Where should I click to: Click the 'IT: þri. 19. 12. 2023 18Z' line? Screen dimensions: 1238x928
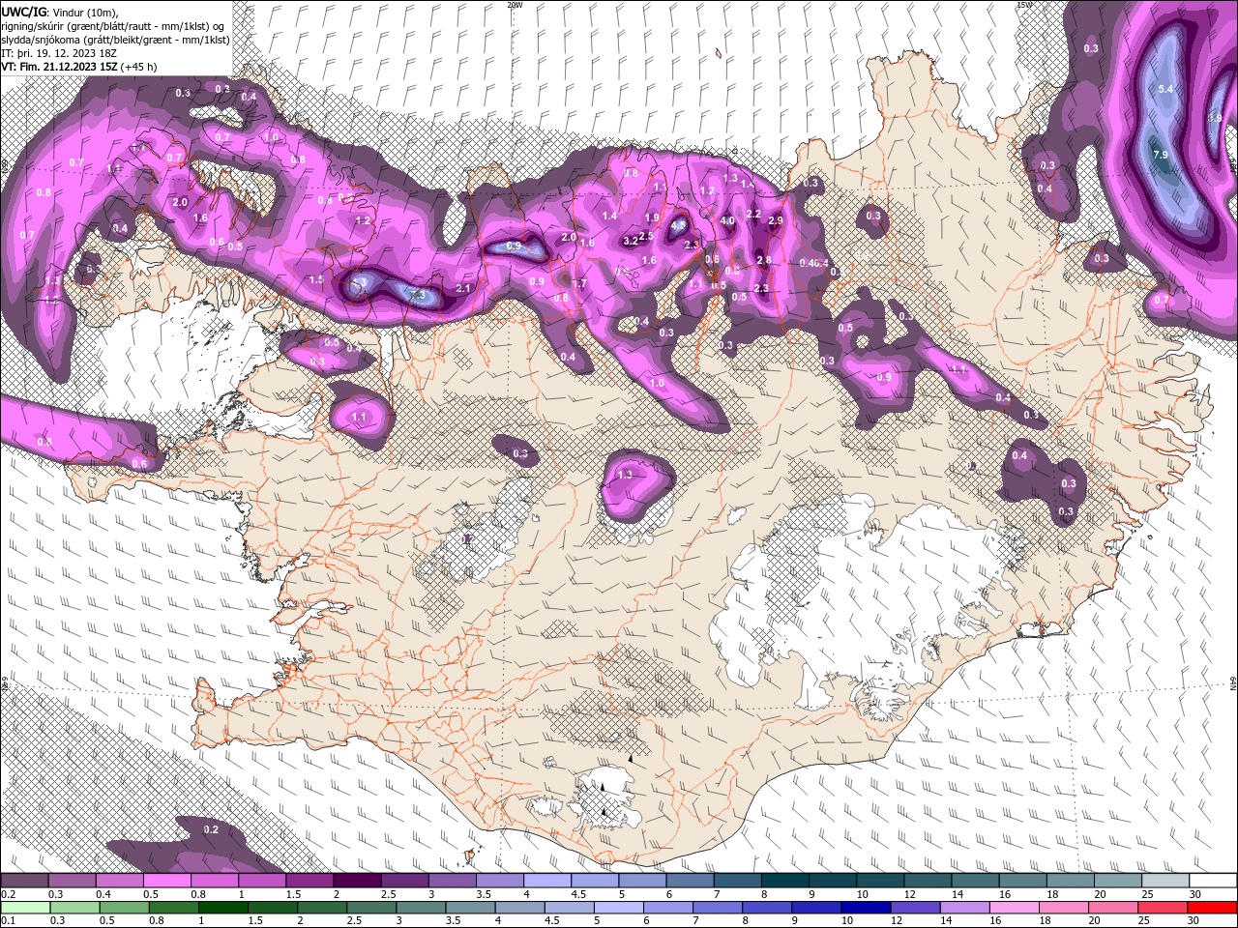coord(60,52)
